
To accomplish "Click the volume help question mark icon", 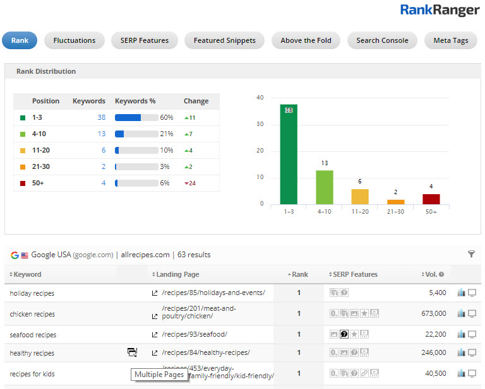I will coord(441,275).
